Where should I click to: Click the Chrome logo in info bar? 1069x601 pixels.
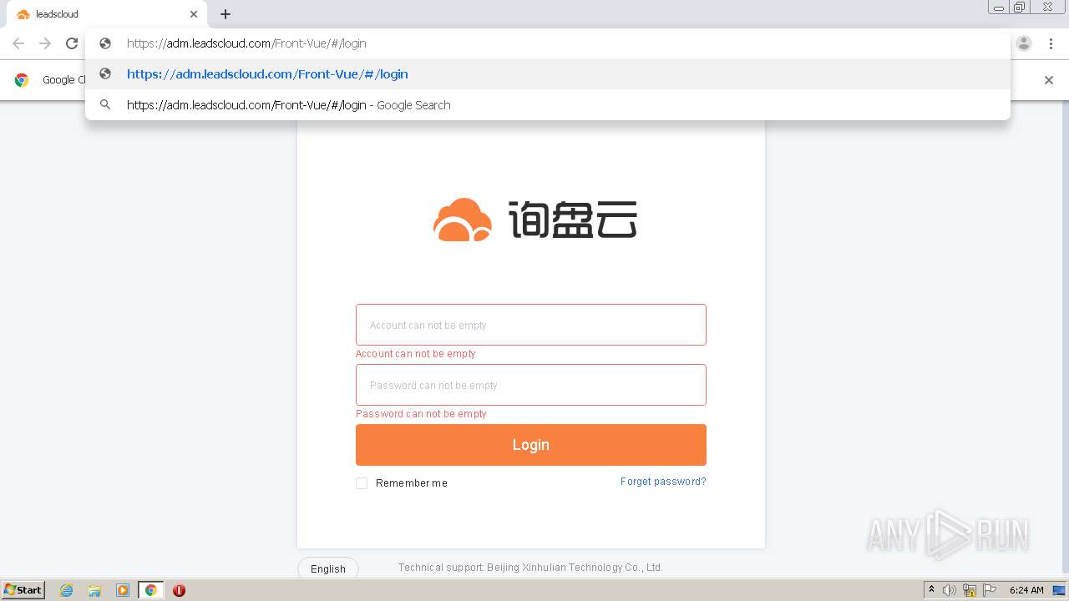pos(23,80)
